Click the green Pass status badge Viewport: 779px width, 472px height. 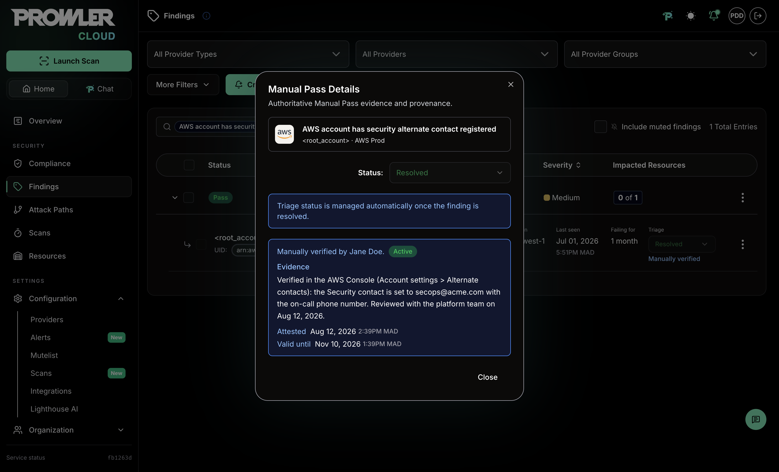pos(220,198)
